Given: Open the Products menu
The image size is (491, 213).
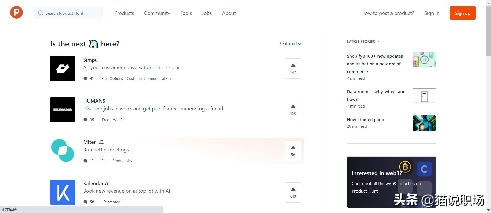Looking at the screenshot, I should click(x=124, y=13).
